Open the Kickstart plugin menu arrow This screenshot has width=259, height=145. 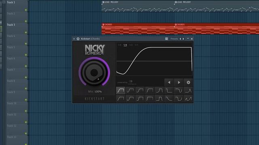click(74, 39)
